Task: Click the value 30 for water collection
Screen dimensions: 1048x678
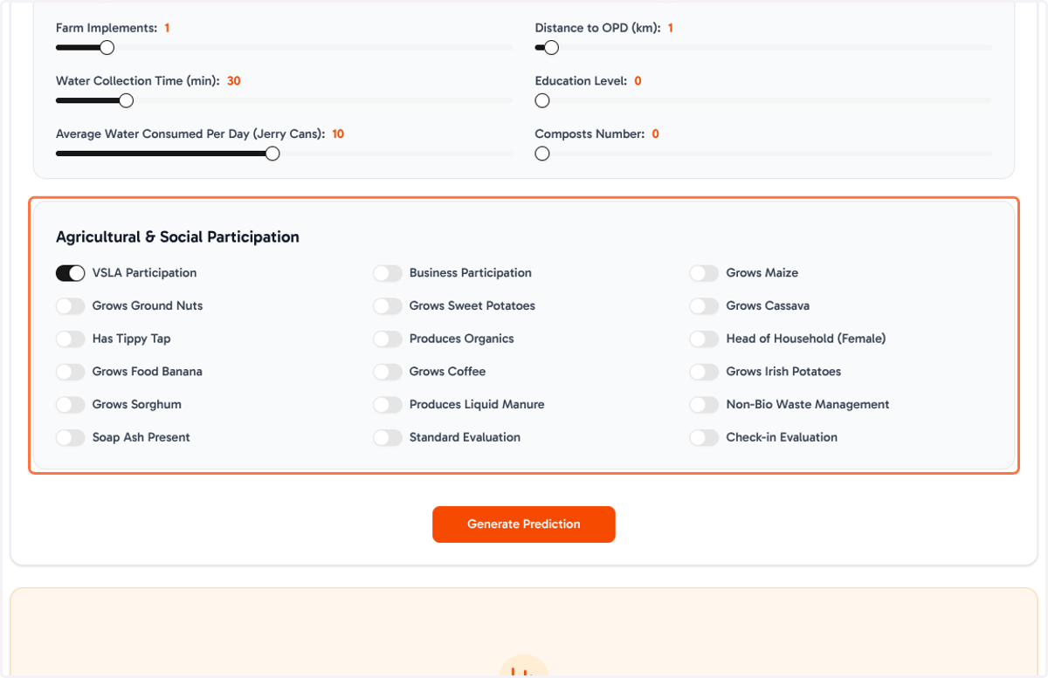Action: (234, 81)
